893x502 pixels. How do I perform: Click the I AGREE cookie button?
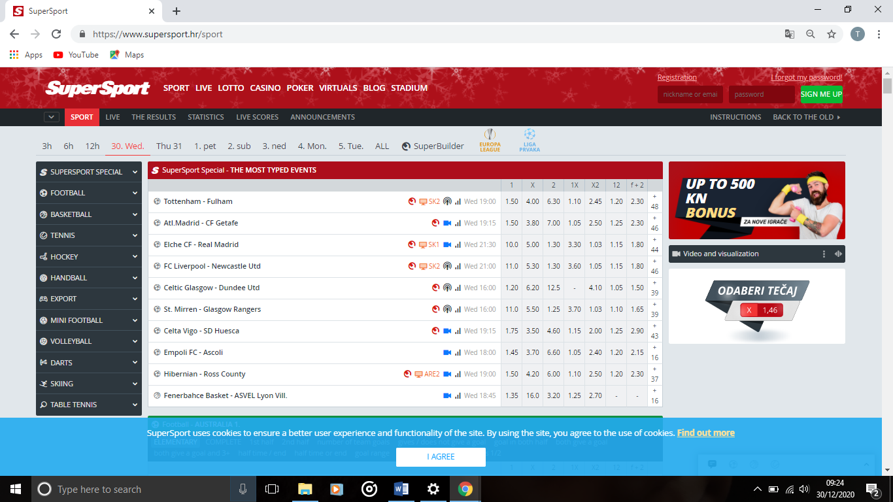point(441,457)
